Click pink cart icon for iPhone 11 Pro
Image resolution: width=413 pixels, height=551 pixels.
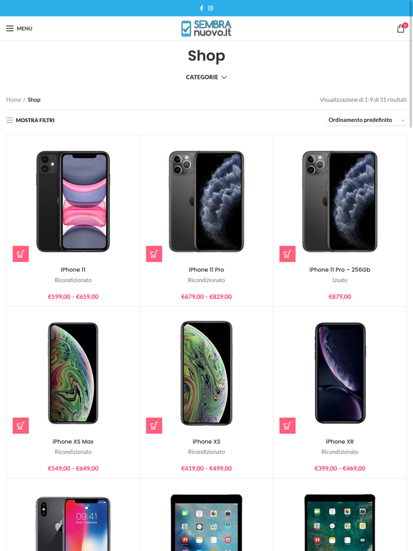pos(154,254)
